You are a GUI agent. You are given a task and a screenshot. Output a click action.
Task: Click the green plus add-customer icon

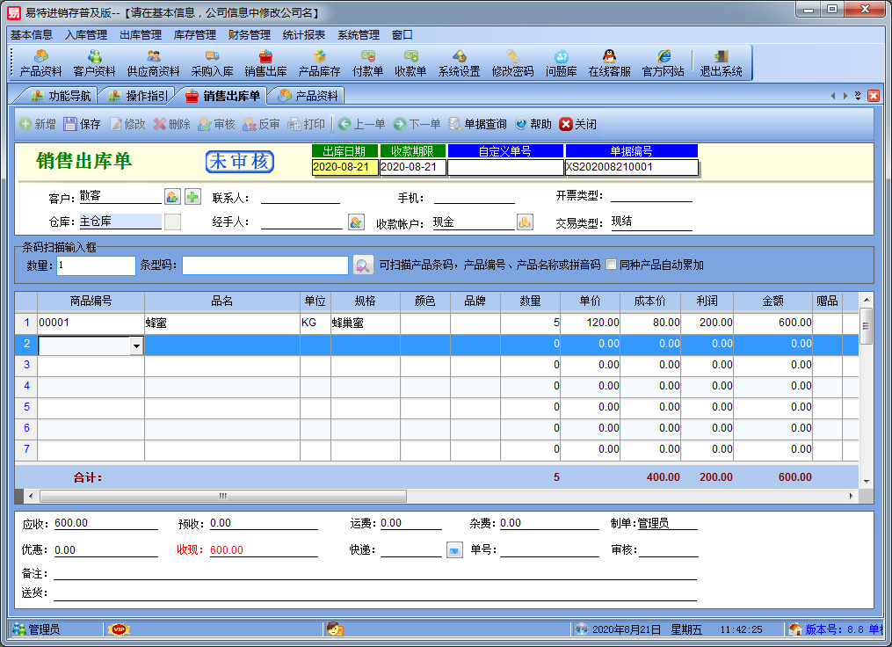coord(192,196)
